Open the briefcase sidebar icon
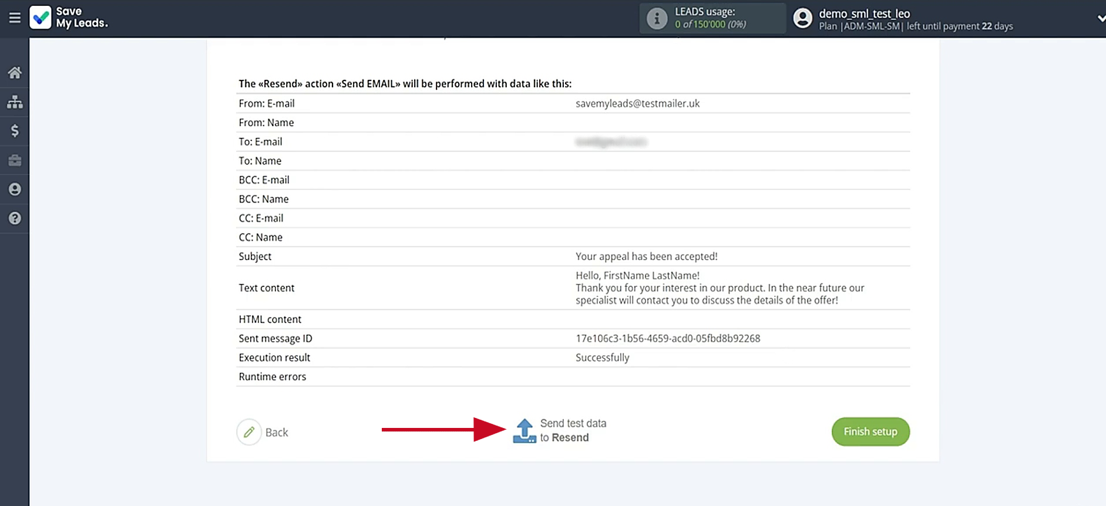The image size is (1106, 506). pyautogui.click(x=15, y=160)
